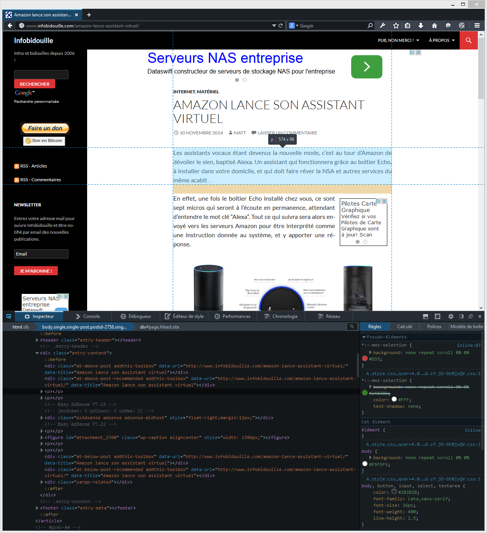The width and height of the screenshot is (487, 533).
Task: Expand background property in body rule
Action: (x=371, y=458)
